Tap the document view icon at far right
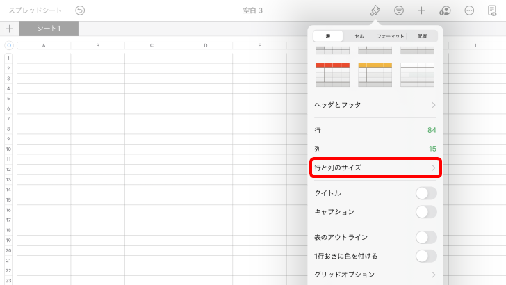The image size is (506, 285). coord(492,10)
